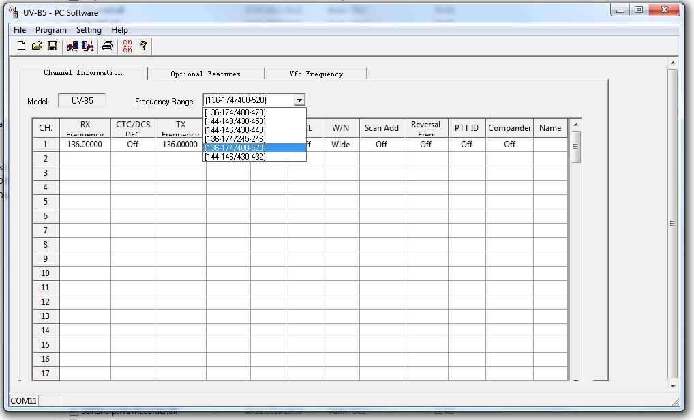Click channel 1 CTC/DCS DEC cell Off
This screenshot has width=694, height=420.
(133, 145)
